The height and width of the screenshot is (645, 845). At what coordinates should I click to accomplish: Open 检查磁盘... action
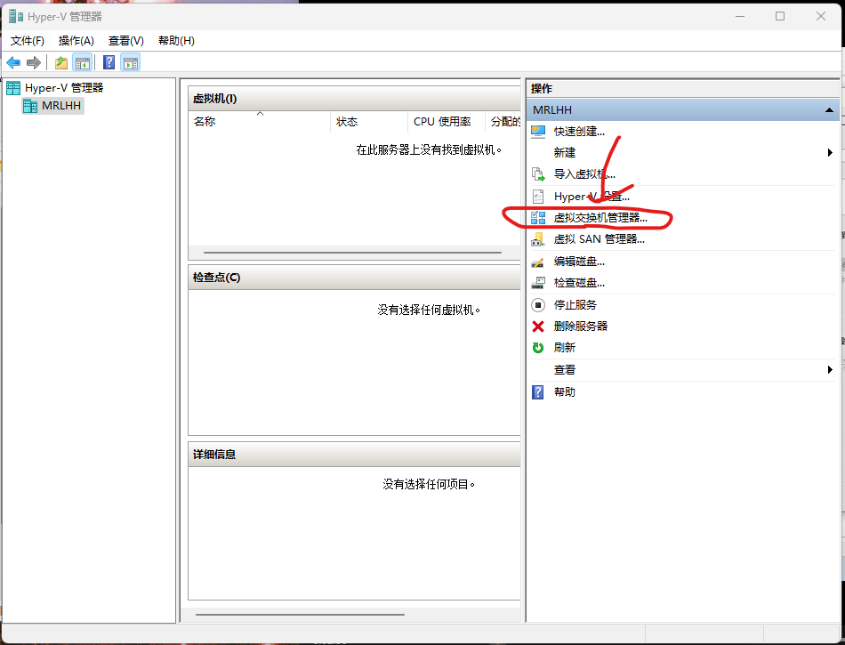coord(579,282)
